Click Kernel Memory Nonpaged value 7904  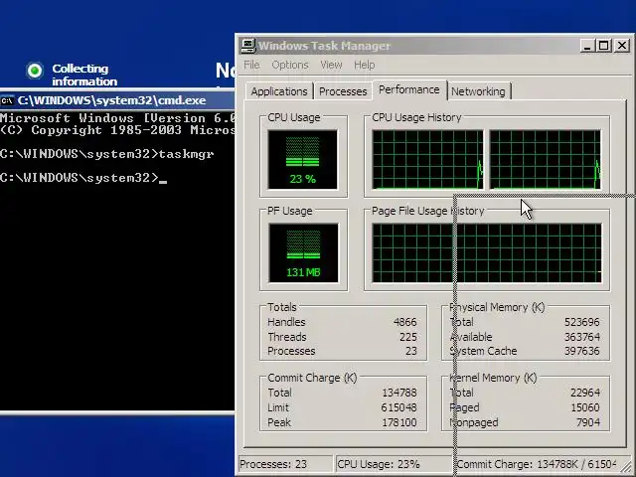click(587, 422)
